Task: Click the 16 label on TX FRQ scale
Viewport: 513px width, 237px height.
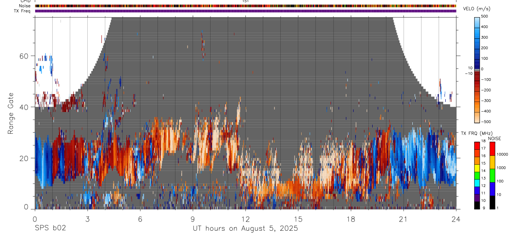Action: click(x=484, y=156)
